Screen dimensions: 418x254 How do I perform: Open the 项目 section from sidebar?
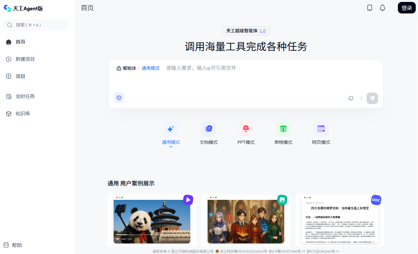tap(20, 76)
